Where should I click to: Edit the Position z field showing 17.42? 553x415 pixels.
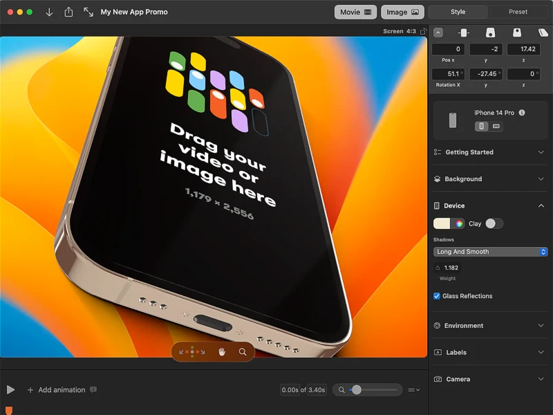524,49
